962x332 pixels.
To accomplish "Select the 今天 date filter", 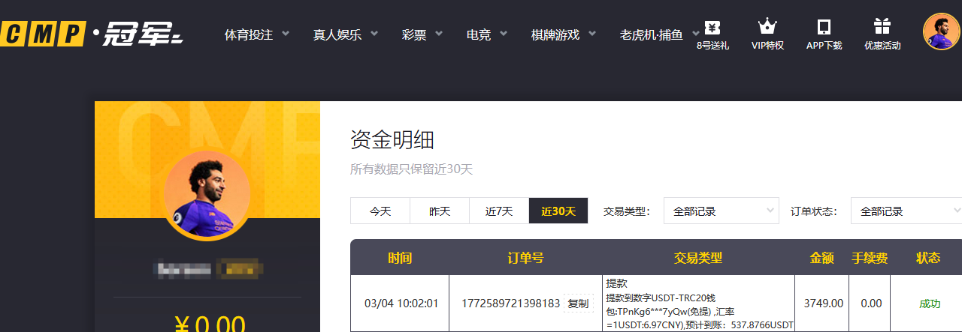I will pyautogui.click(x=380, y=211).
